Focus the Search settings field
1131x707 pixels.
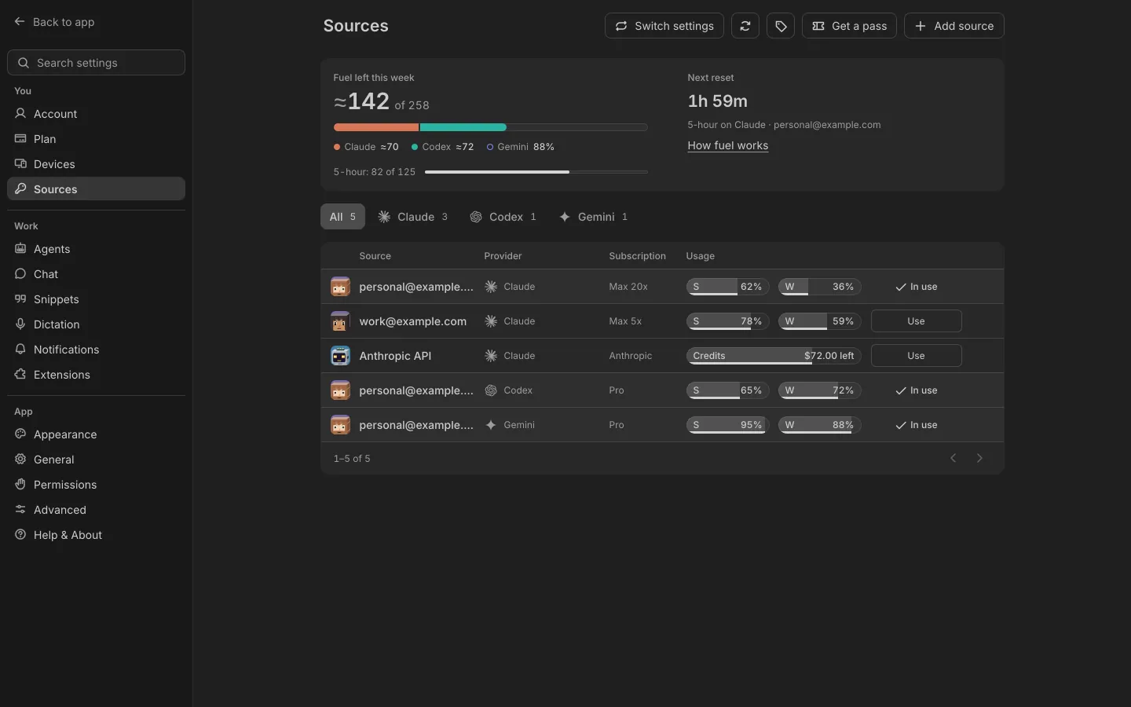click(96, 63)
